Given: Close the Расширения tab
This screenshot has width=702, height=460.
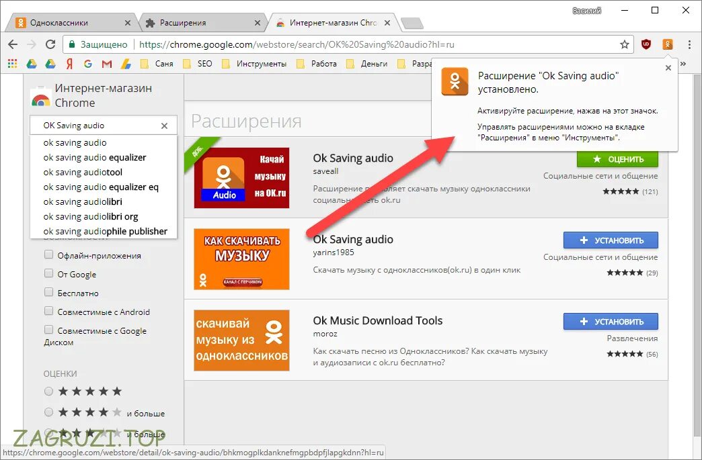Looking at the screenshot, I should pyautogui.click(x=258, y=23).
